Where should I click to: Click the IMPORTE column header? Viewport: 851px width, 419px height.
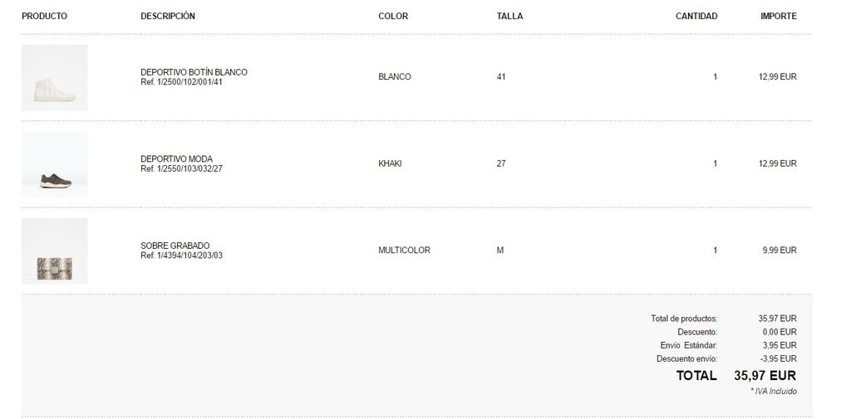(x=779, y=16)
